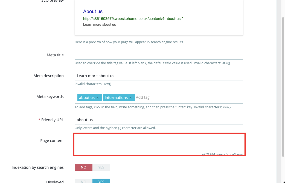This screenshot has height=183, width=285.
Task: Click the "About us" SEO preview title
Action: pos(93,11)
